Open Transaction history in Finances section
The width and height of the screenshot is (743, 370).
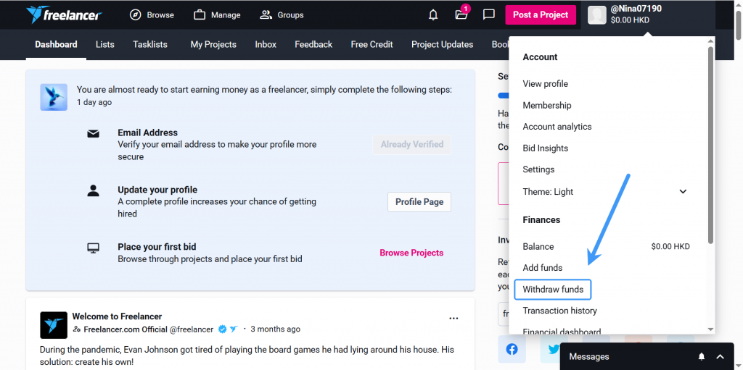click(x=559, y=311)
